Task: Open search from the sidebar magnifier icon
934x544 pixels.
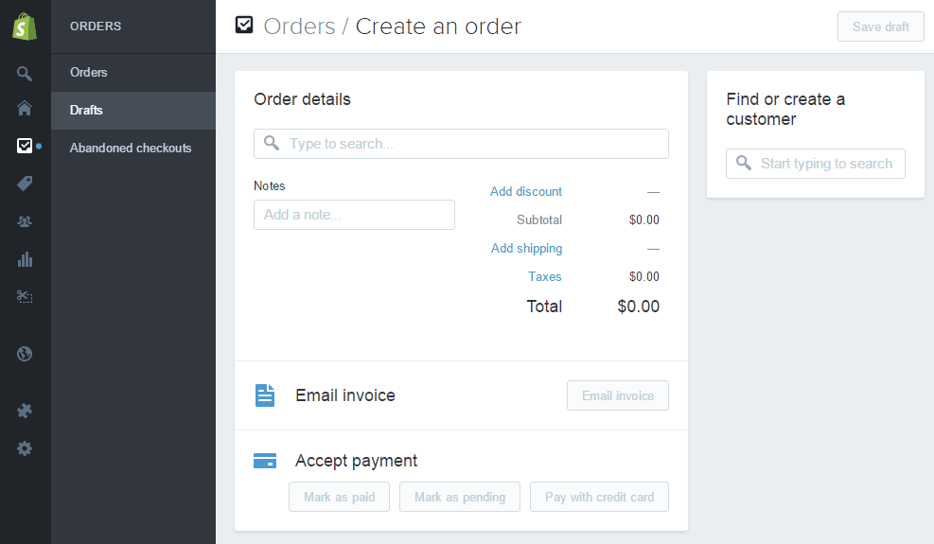Action: [x=25, y=73]
